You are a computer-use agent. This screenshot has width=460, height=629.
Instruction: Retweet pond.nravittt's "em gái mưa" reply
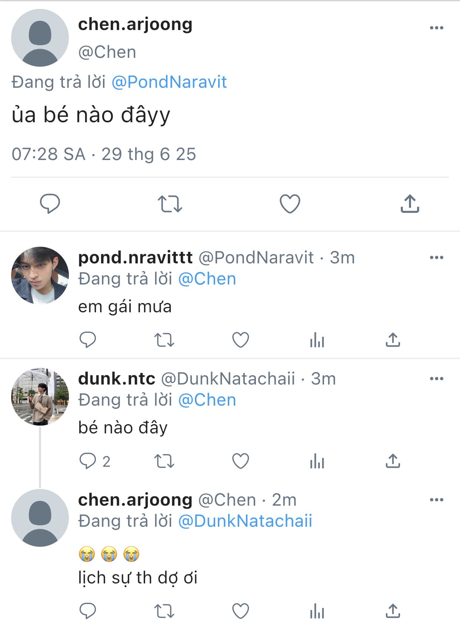click(164, 340)
